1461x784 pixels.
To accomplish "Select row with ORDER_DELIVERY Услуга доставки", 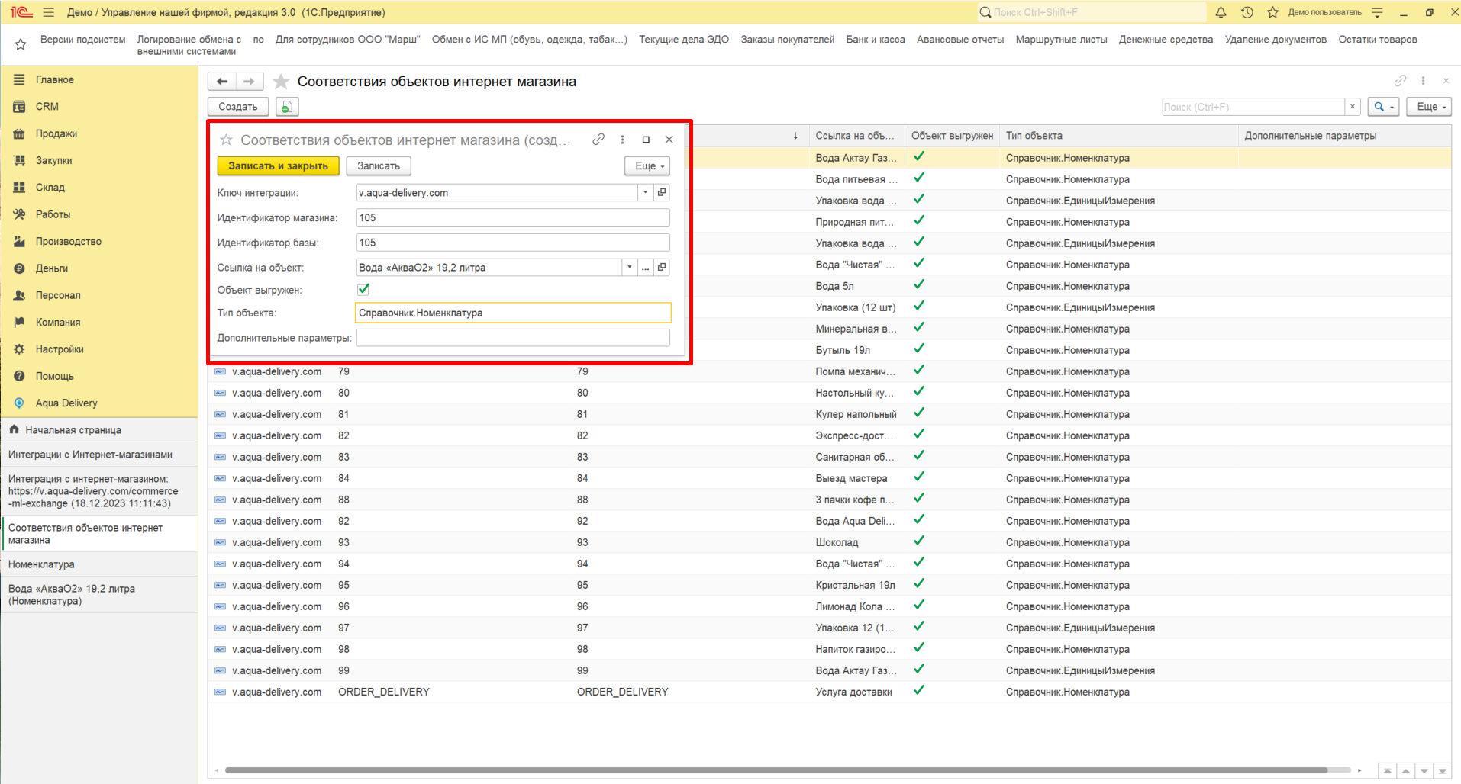I will 829,692.
